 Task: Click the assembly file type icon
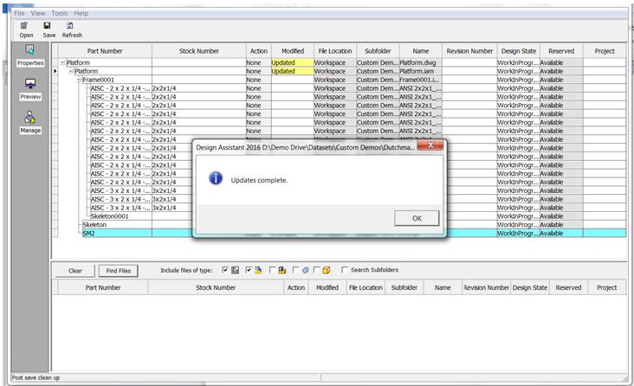pos(282,270)
